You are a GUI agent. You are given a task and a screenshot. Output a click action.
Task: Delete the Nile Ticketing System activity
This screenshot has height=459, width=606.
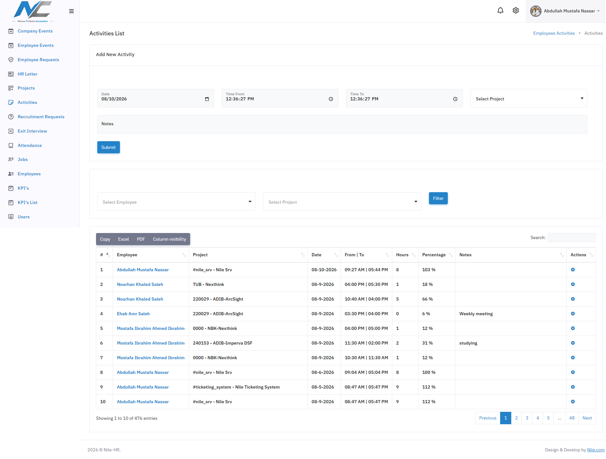point(573,387)
